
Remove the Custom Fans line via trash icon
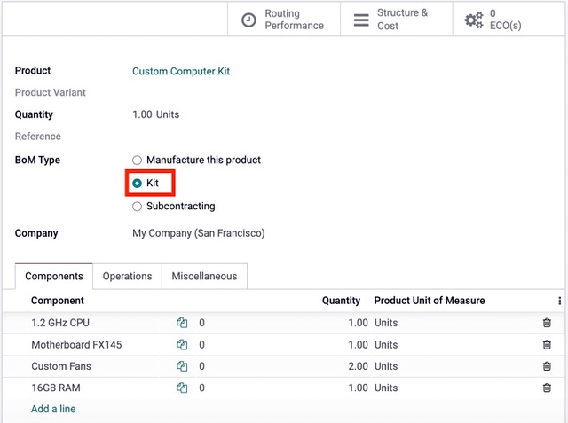pyautogui.click(x=547, y=366)
